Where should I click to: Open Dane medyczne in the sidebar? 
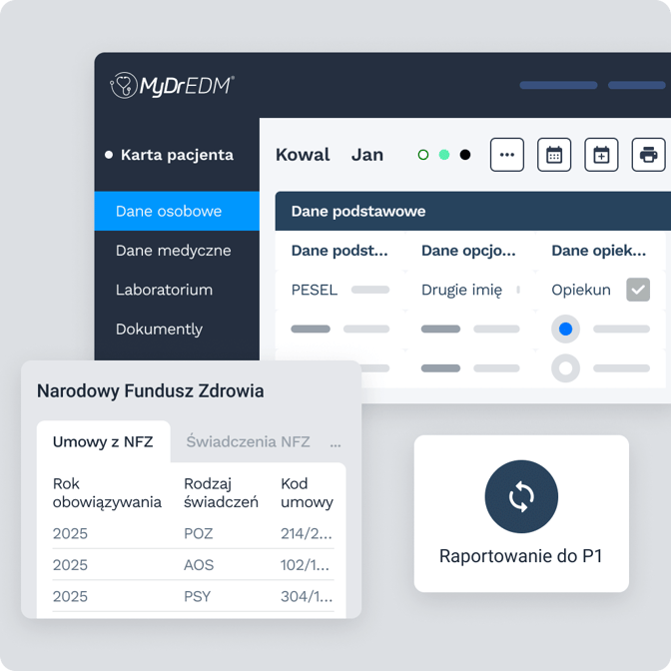(x=174, y=251)
